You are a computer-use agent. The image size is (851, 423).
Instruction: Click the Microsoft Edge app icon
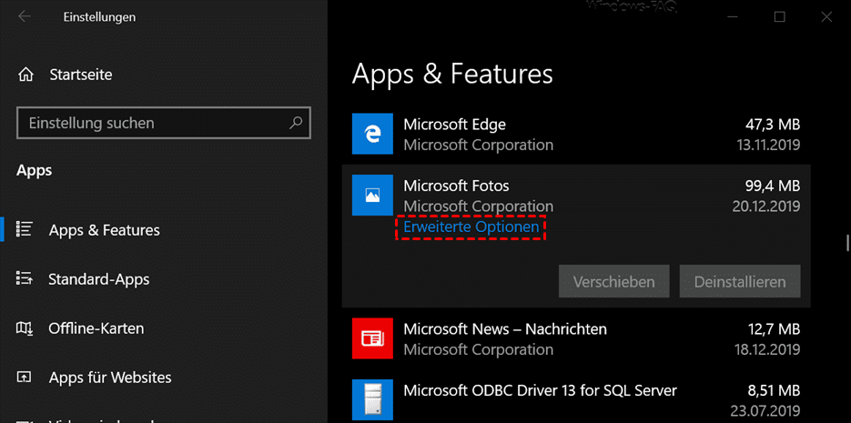[x=372, y=135]
